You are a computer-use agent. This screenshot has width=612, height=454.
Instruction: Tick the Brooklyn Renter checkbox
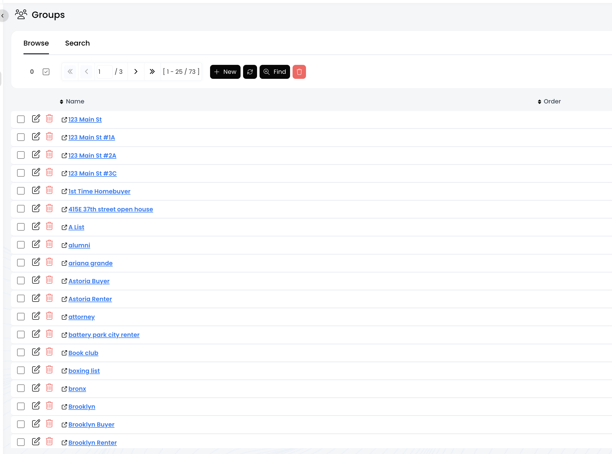pos(21,442)
